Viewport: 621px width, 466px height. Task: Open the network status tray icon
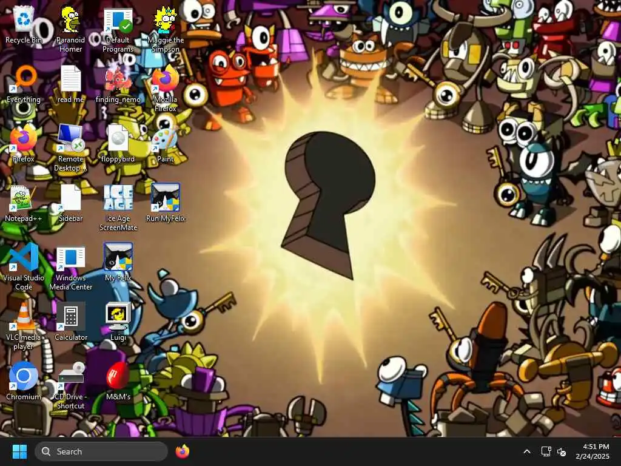coord(546,451)
